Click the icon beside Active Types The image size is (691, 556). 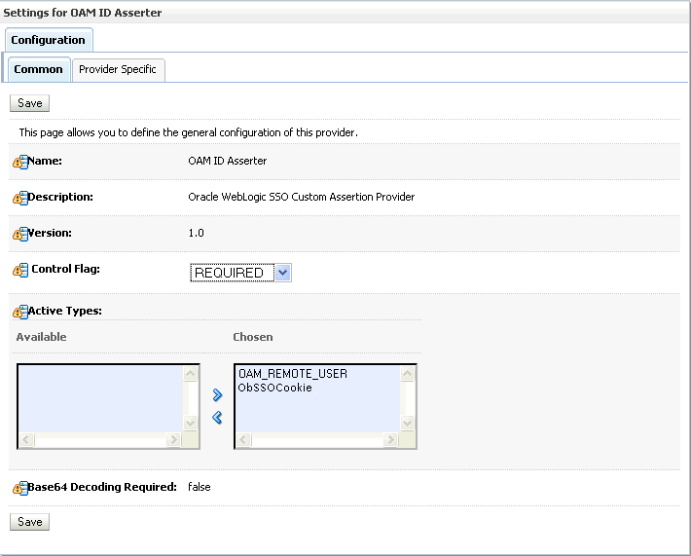(19, 313)
